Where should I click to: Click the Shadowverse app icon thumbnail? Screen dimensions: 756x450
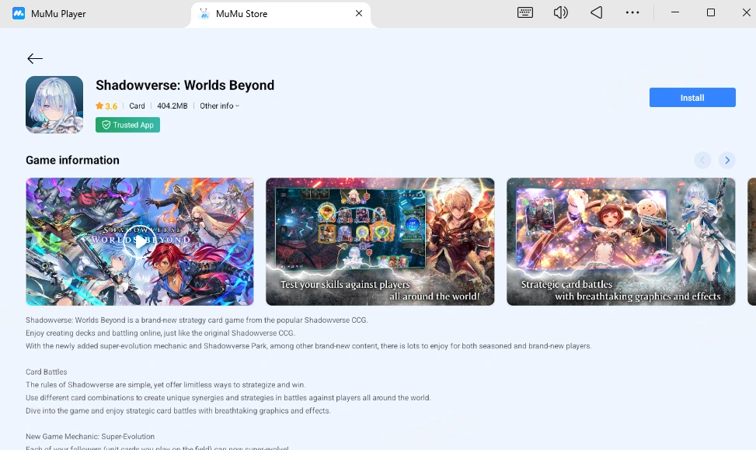(54, 105)
